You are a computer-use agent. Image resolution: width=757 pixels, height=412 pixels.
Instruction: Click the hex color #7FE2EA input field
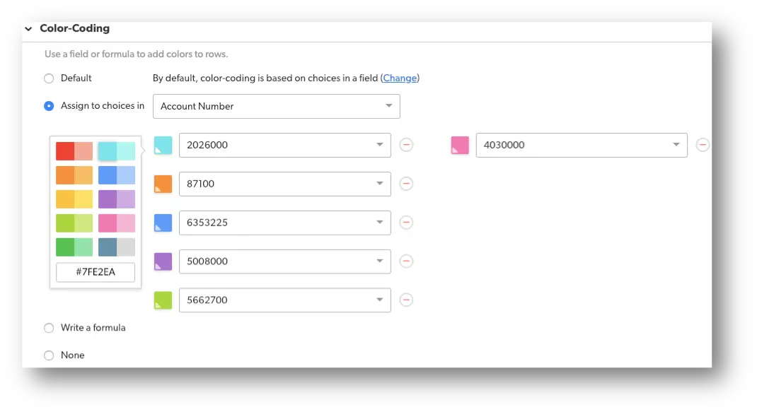tap(96, 272)
